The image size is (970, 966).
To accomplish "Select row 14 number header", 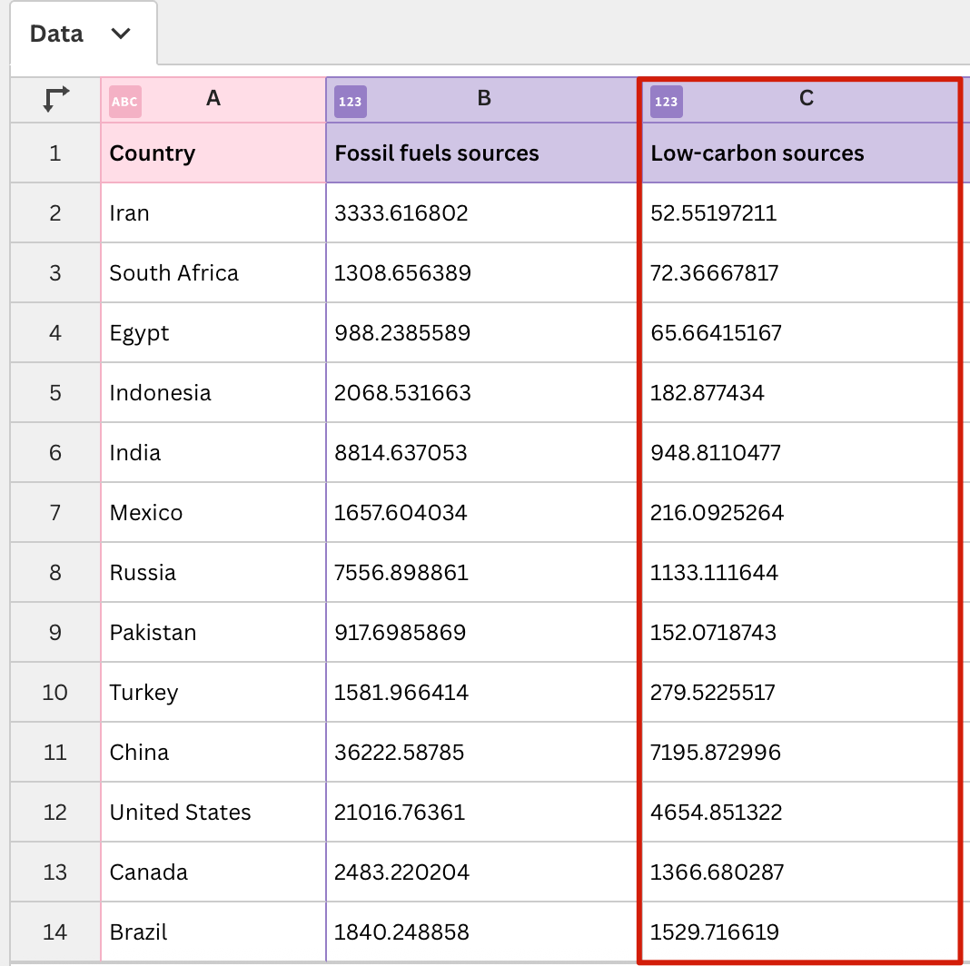I will (x=55, y=932).
